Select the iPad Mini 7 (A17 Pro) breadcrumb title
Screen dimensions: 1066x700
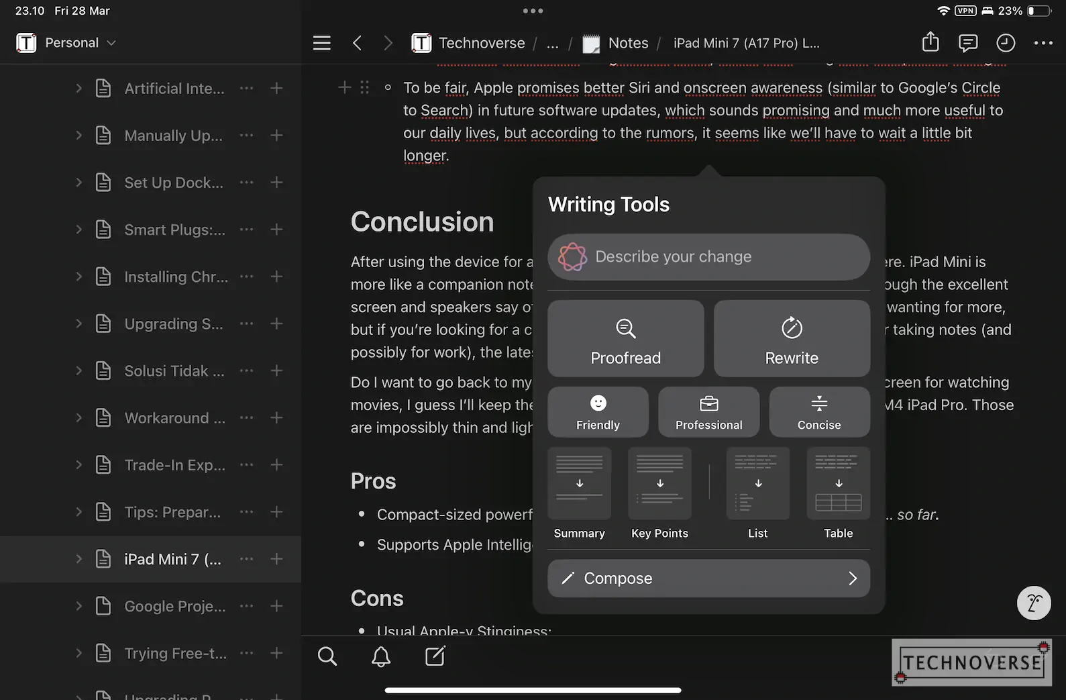[x=747, y=43]
